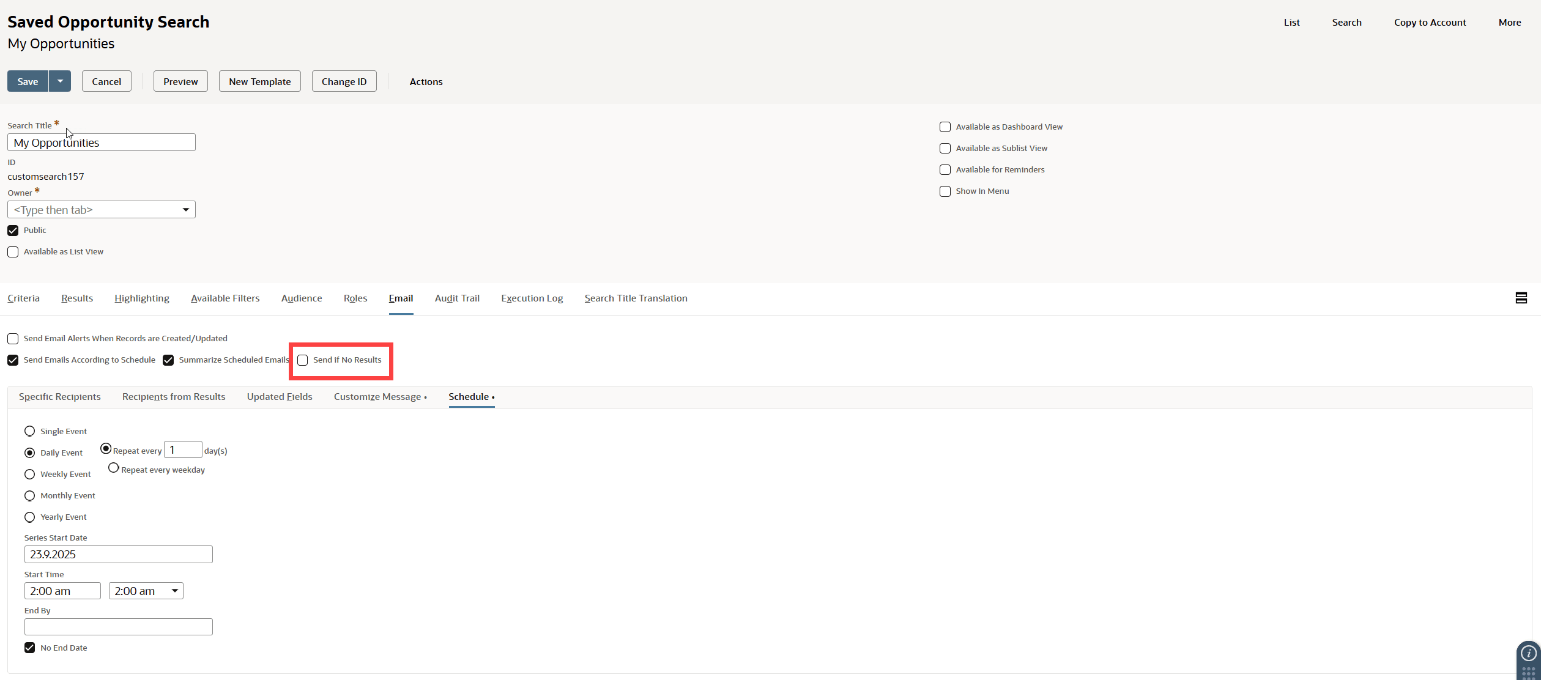Image resolution: width=1541 pixels, height=680 pixels.
Task: Uncheck No End Date
Action: pyautogui.click(x=29, y=648)
